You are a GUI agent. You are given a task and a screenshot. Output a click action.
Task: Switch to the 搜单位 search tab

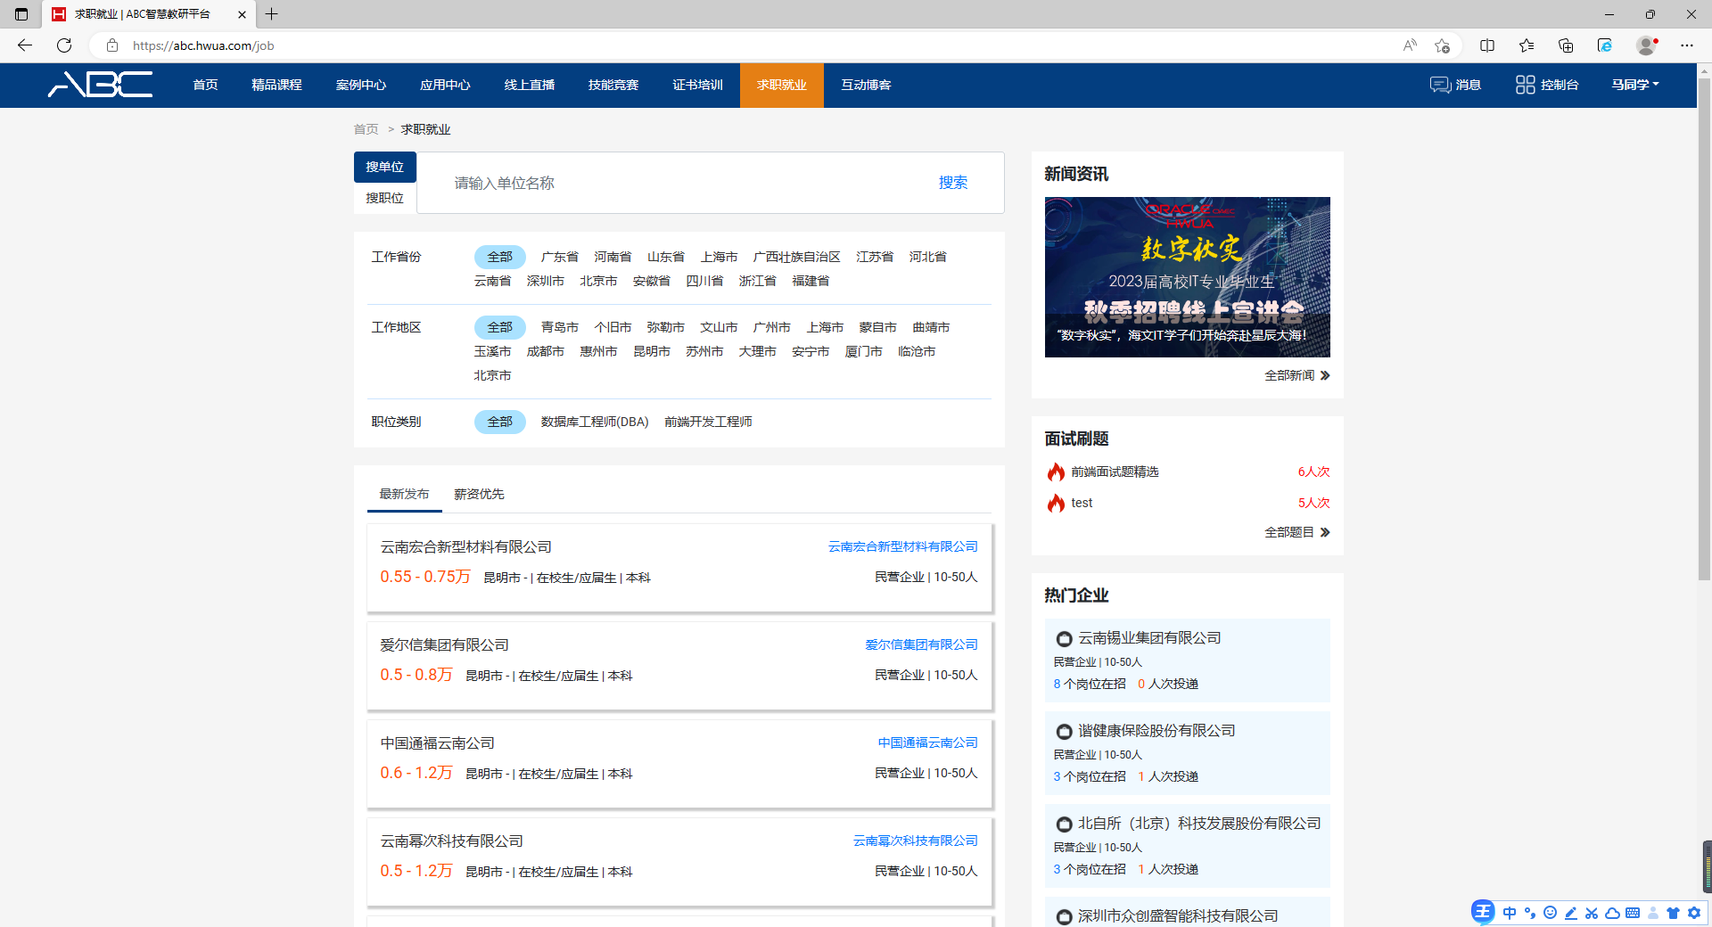pyautogui.click(x=384, y=167)
